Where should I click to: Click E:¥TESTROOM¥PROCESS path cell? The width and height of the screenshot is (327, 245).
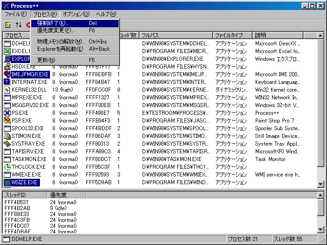coord(175,113)
